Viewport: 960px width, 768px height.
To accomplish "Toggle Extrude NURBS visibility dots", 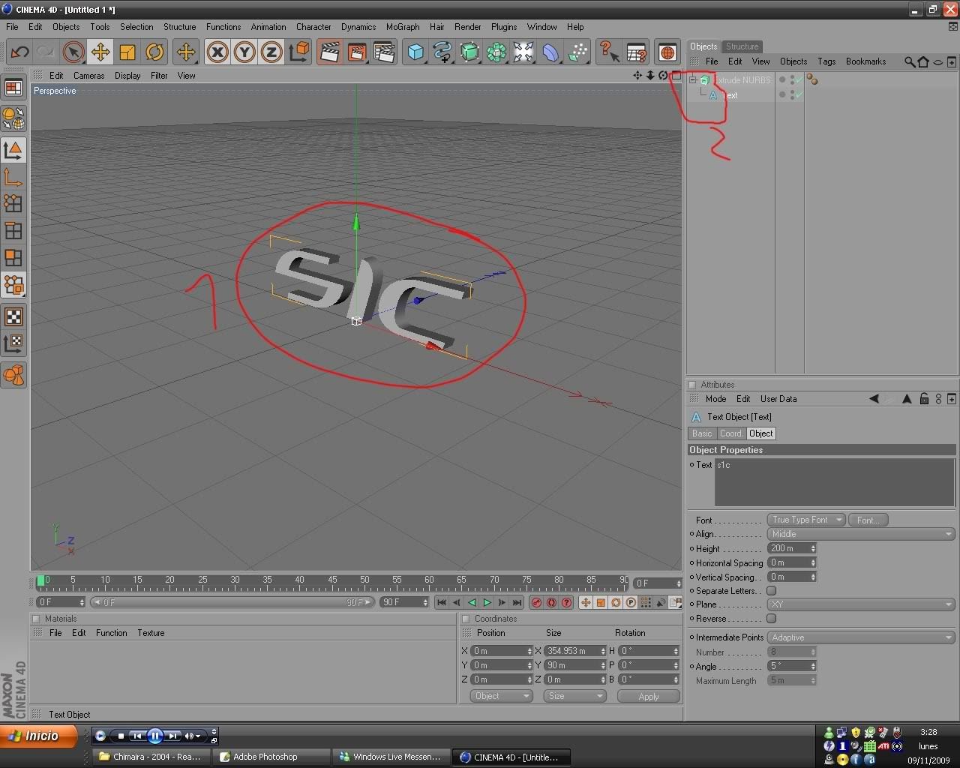I will 792,79.
